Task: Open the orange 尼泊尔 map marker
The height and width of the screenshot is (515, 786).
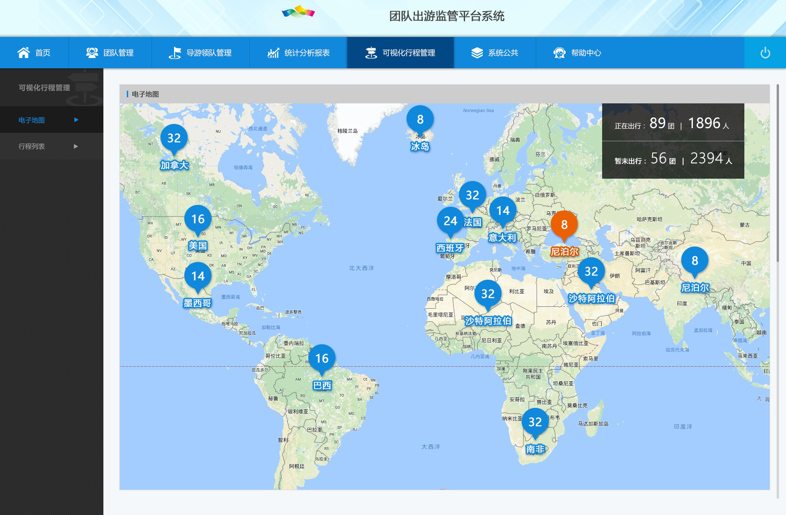Action: [x=564, y=225]
